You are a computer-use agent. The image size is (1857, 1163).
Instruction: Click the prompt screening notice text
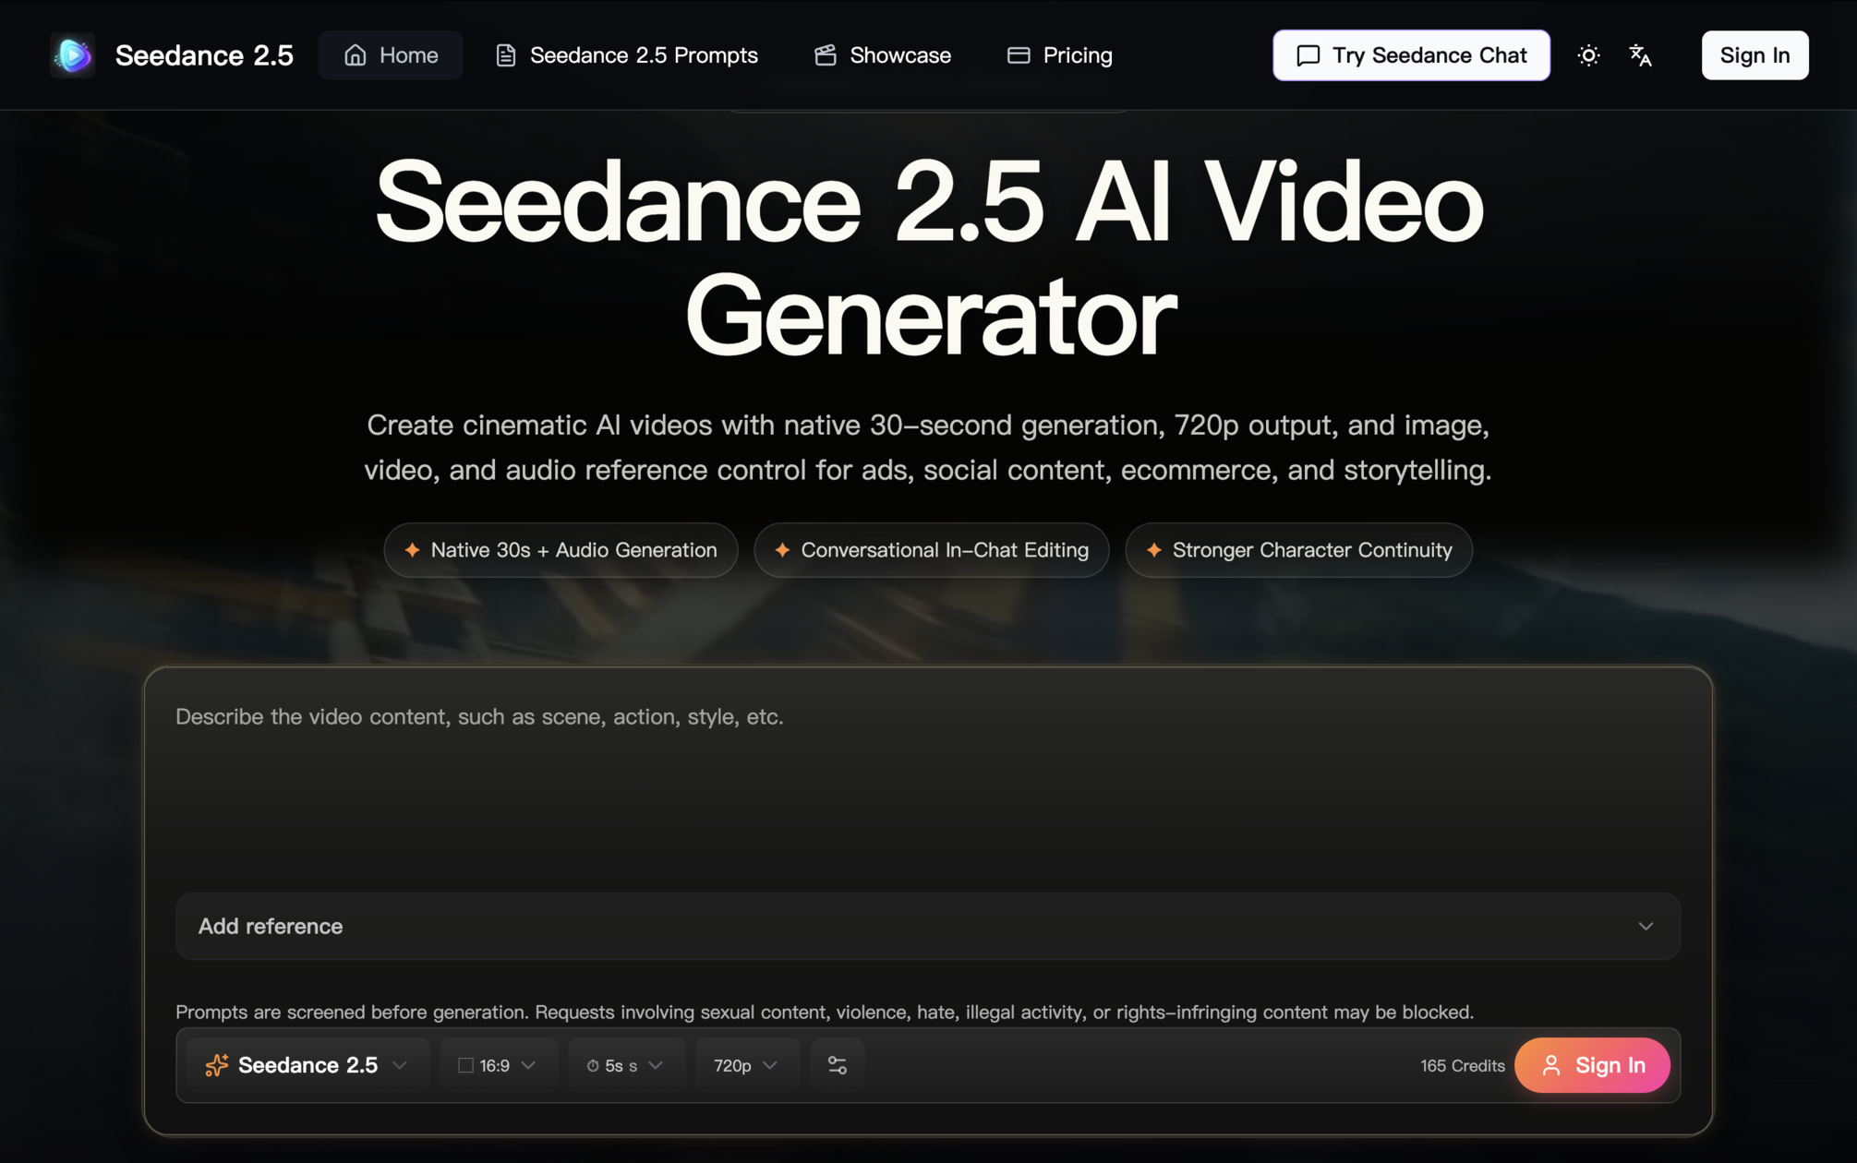(x=825, y=1012)
